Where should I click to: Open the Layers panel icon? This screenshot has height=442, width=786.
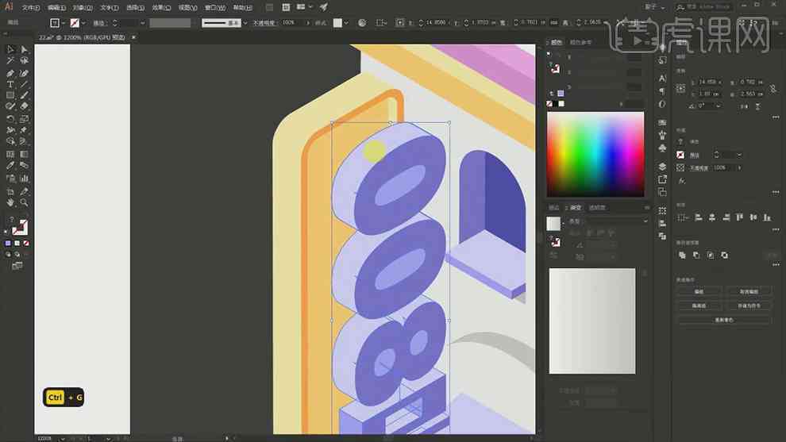[662, 167]
